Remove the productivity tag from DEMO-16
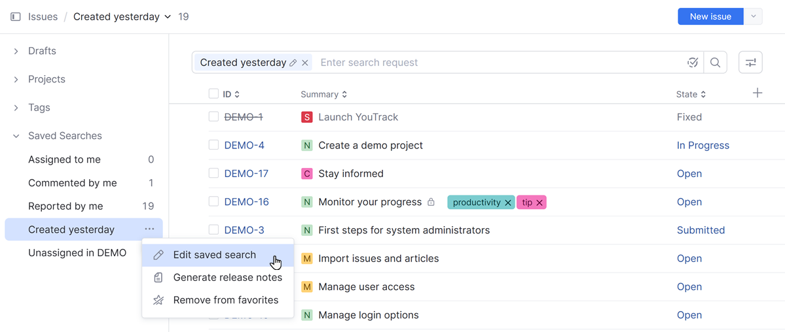The image size is (785, 332). coord(507,203)
